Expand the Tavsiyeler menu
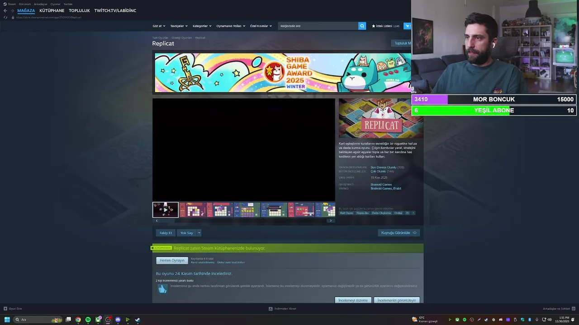579x325 pixels. (x=179, y=26)
